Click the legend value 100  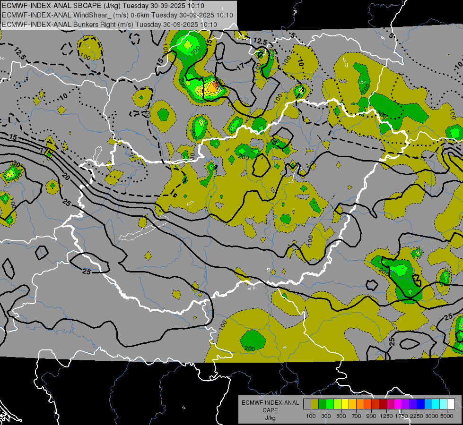(x=311, y=416)
